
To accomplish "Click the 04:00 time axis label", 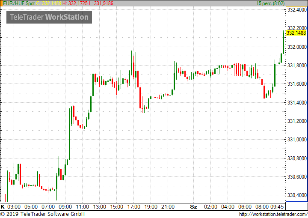I will click(x=228, y=207).
